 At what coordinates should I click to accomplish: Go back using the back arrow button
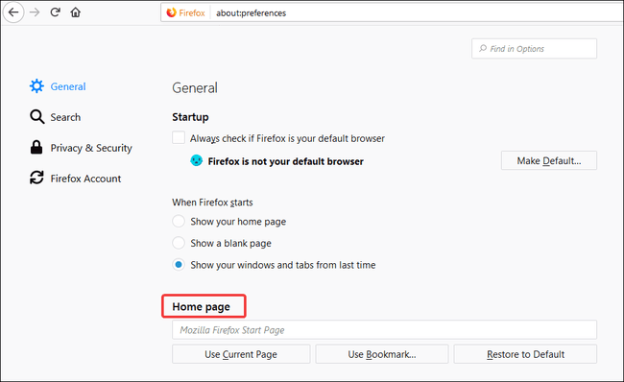(13, 12)
